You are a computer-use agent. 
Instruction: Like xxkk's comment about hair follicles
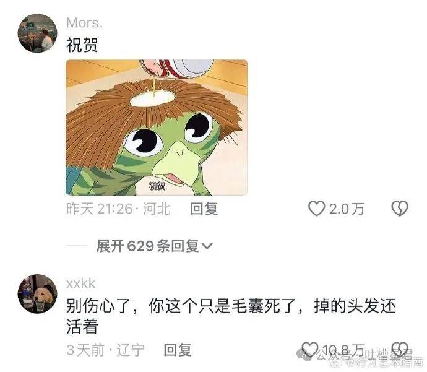click(x=310, y=349)
